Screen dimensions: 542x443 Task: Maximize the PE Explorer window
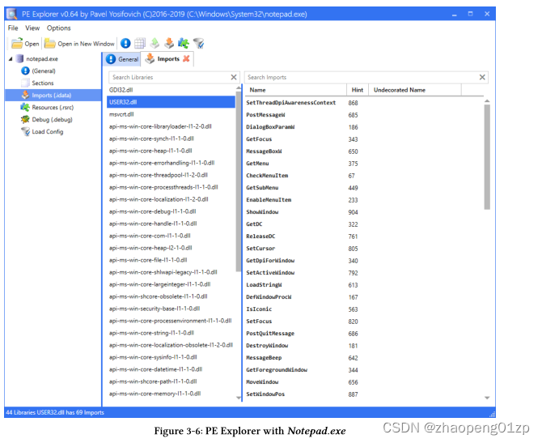pos(471,14)
